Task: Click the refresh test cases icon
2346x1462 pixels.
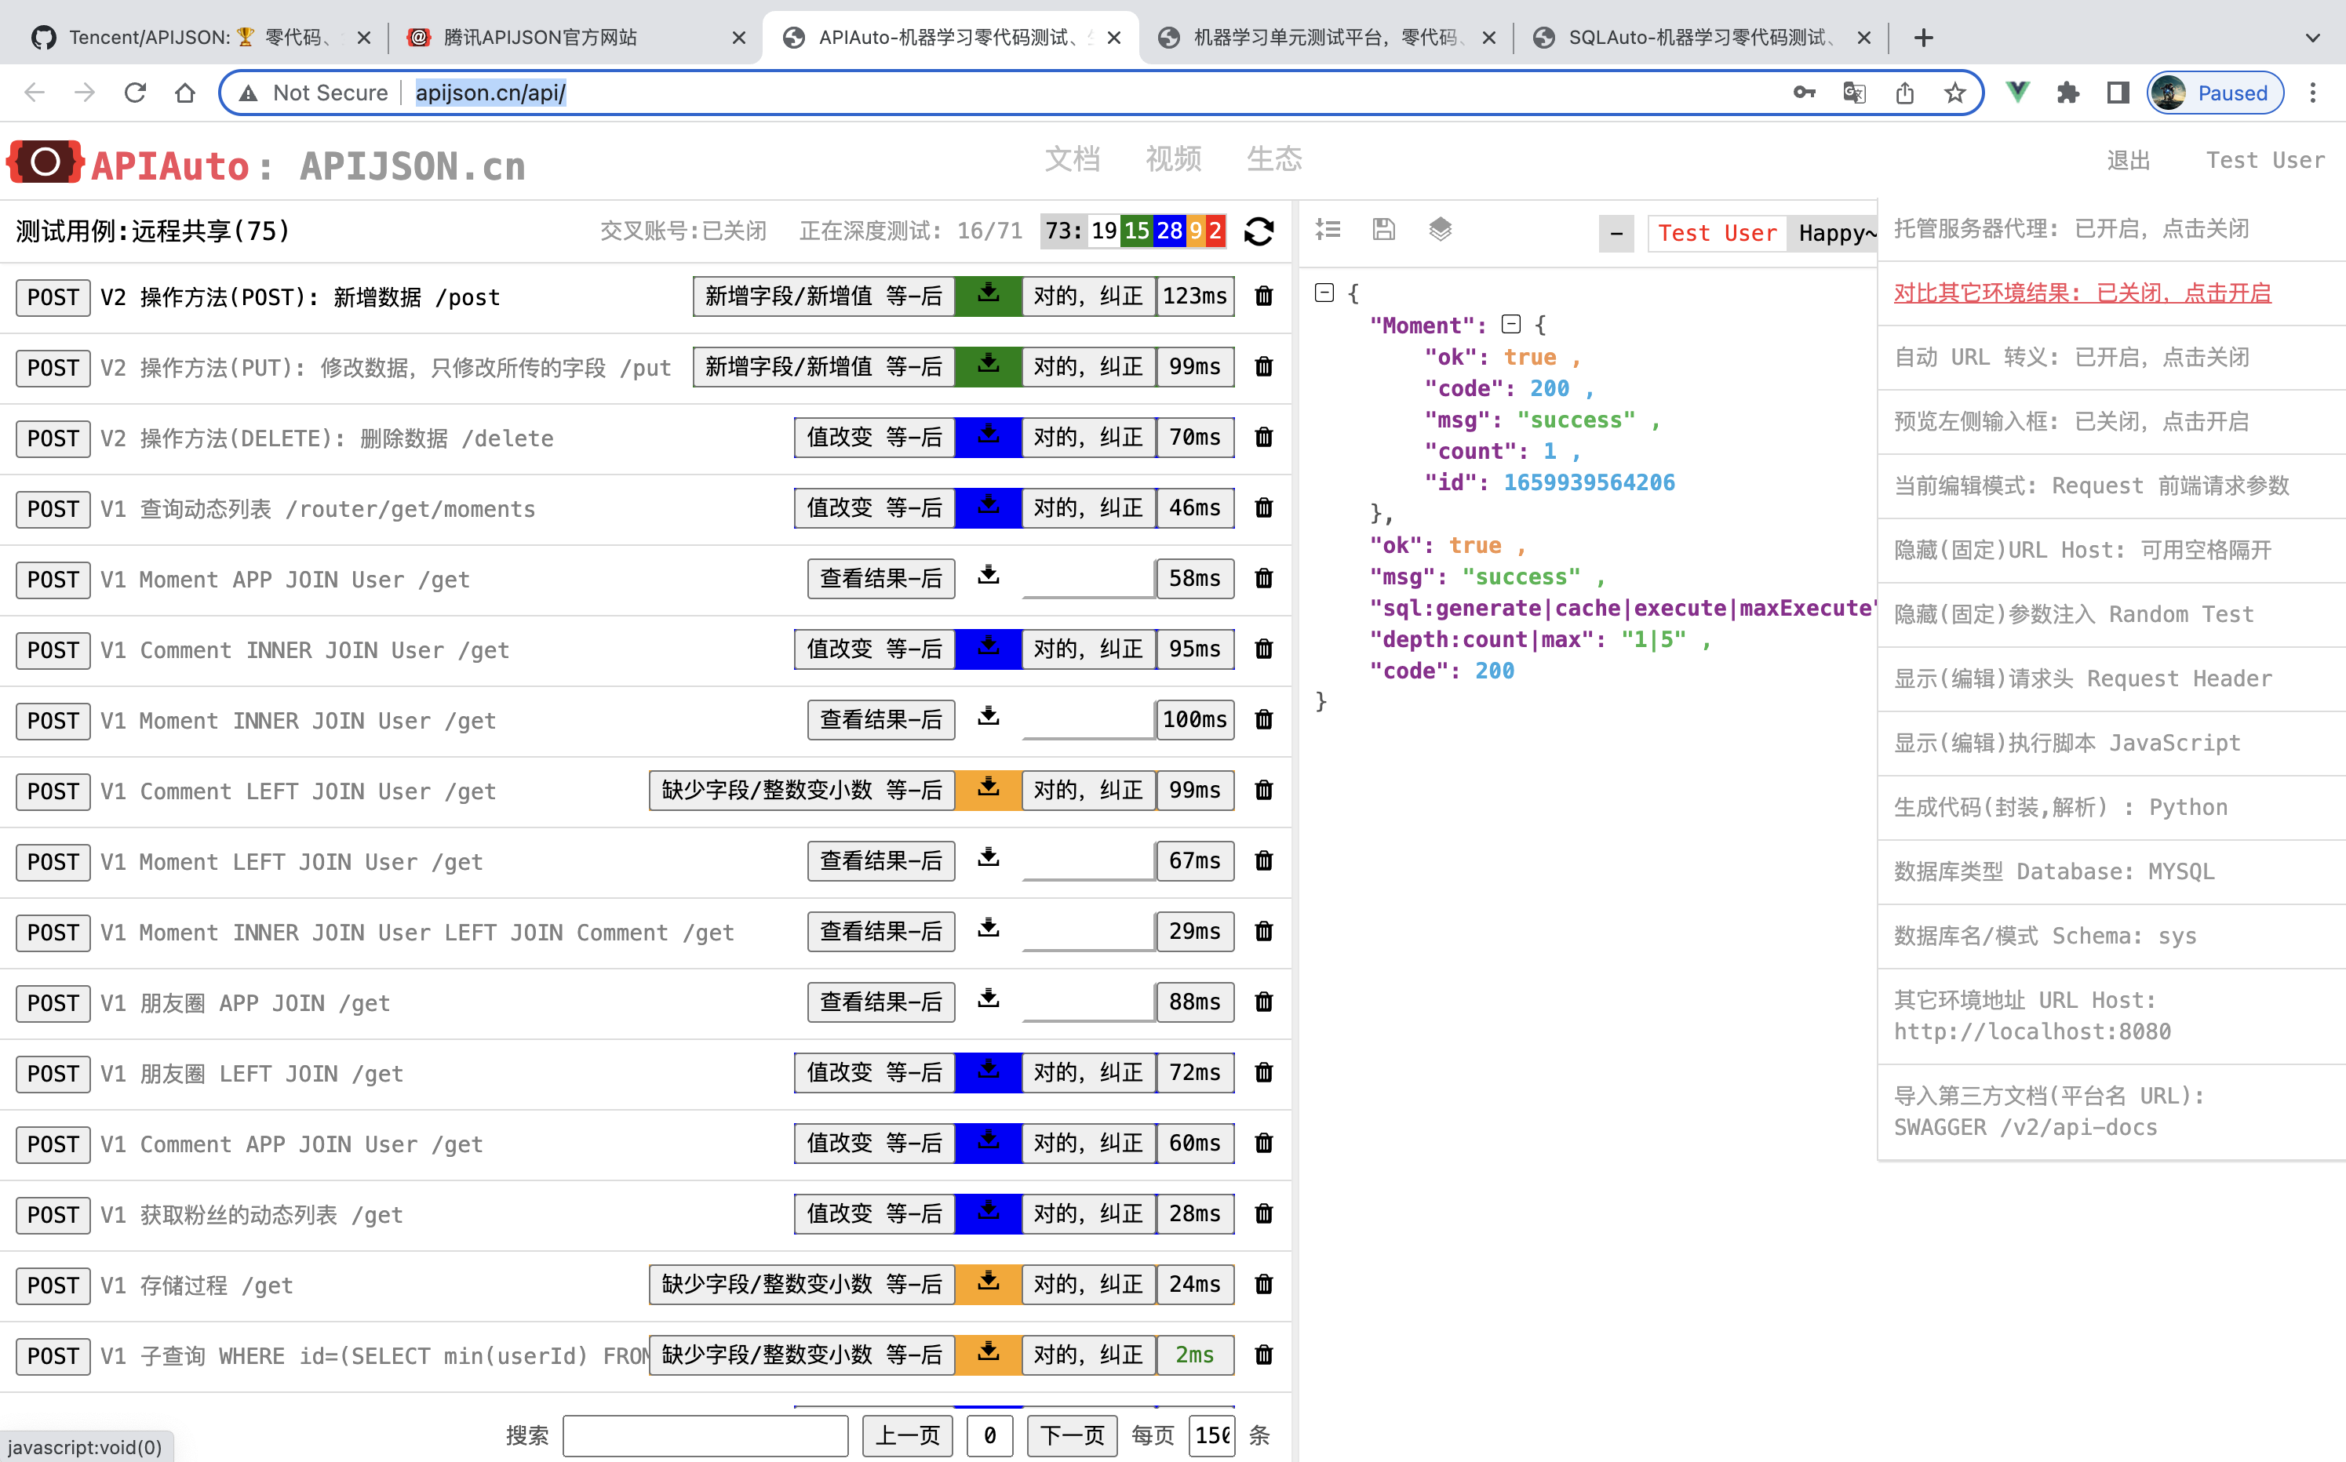Action: (1258, 231)
